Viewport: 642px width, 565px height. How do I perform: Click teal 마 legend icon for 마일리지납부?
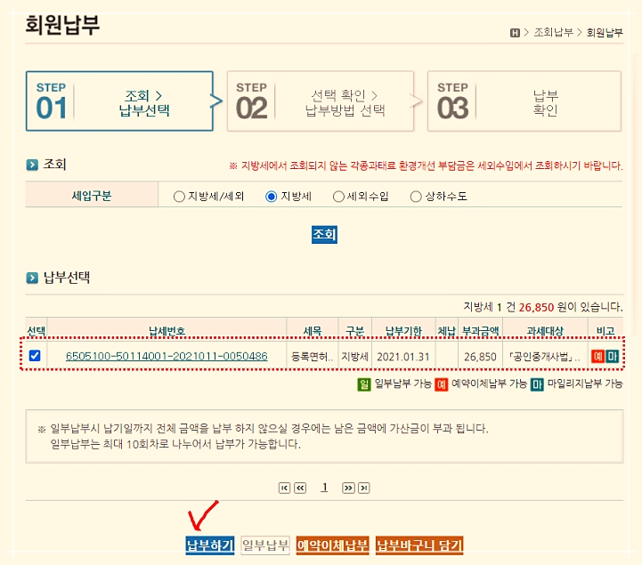click(x=537, y=384)
